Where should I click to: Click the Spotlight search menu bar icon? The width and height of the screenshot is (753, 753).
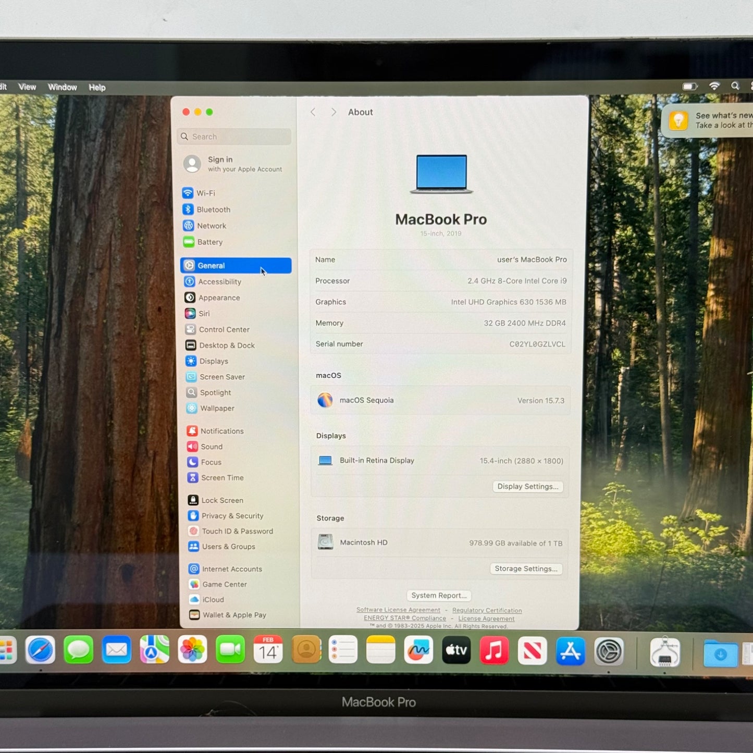735,86
